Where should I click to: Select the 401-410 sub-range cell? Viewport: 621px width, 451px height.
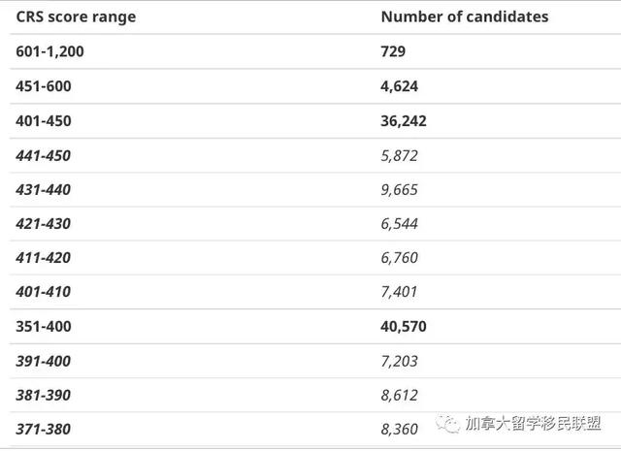point(43,292)
